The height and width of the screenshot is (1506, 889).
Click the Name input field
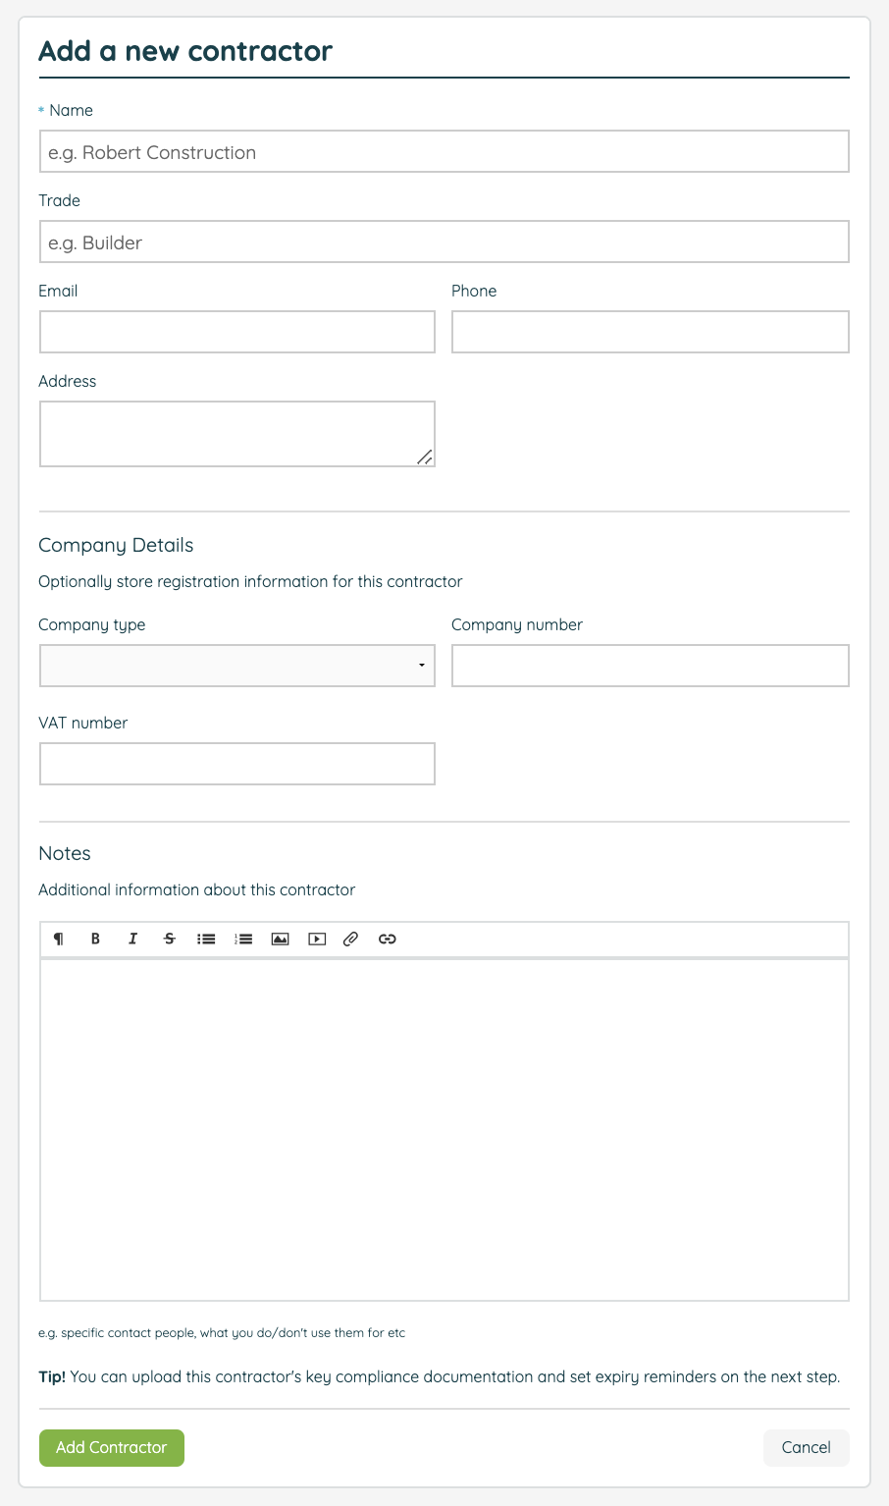click(x=444, y=152)
